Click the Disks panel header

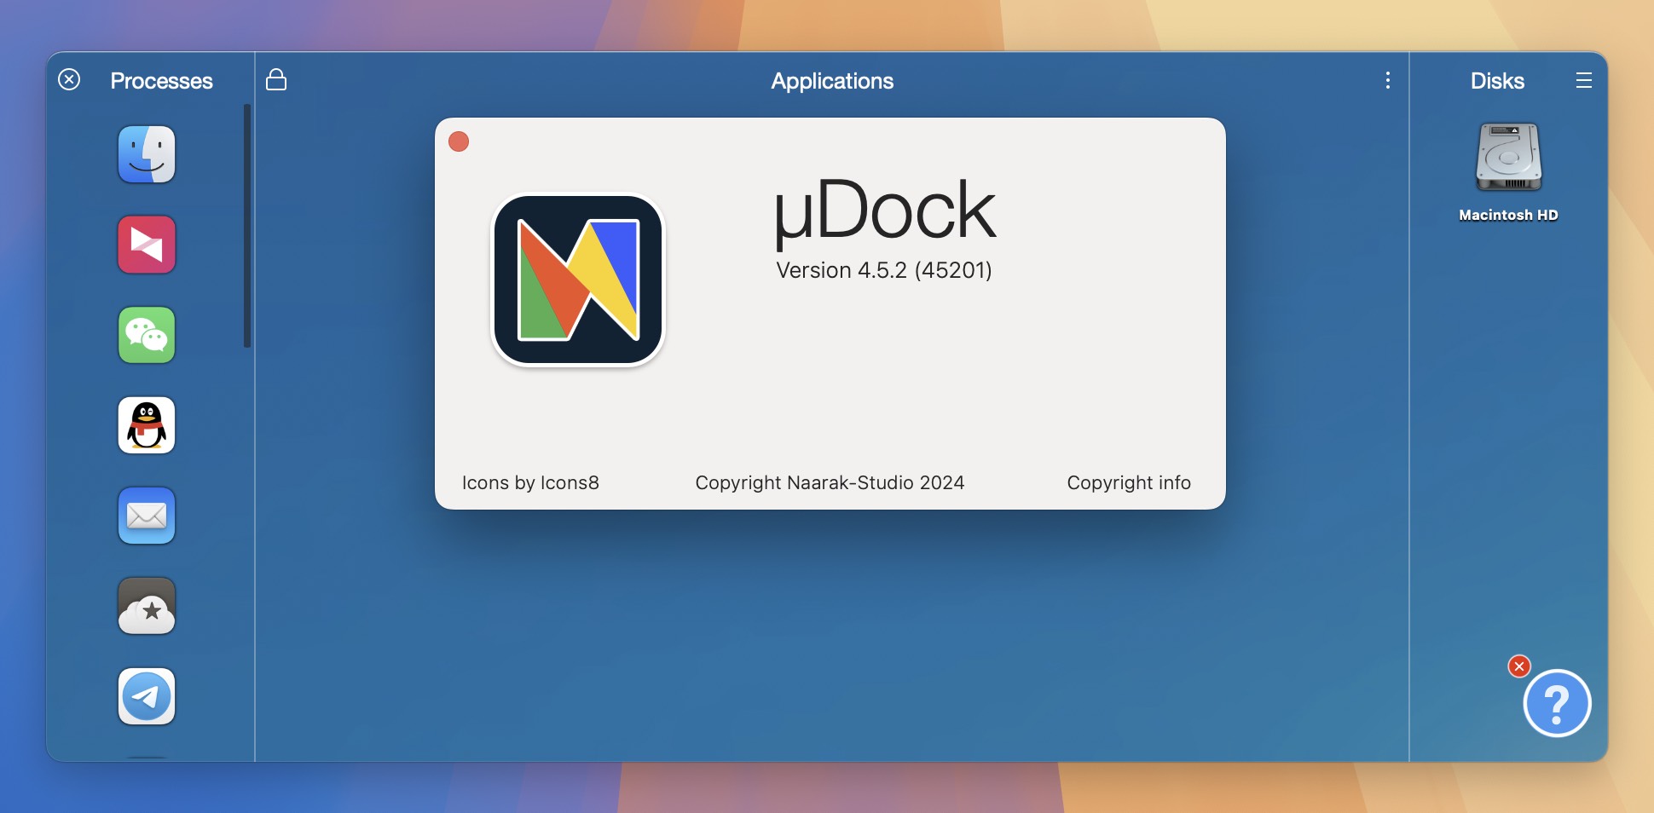[x=1497, y=81]
